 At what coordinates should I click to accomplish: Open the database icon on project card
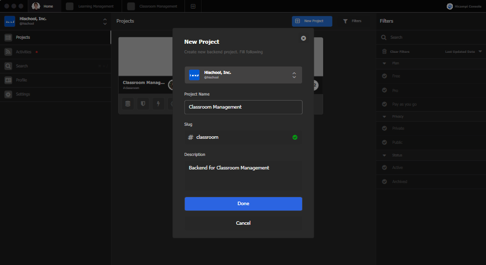128,104
